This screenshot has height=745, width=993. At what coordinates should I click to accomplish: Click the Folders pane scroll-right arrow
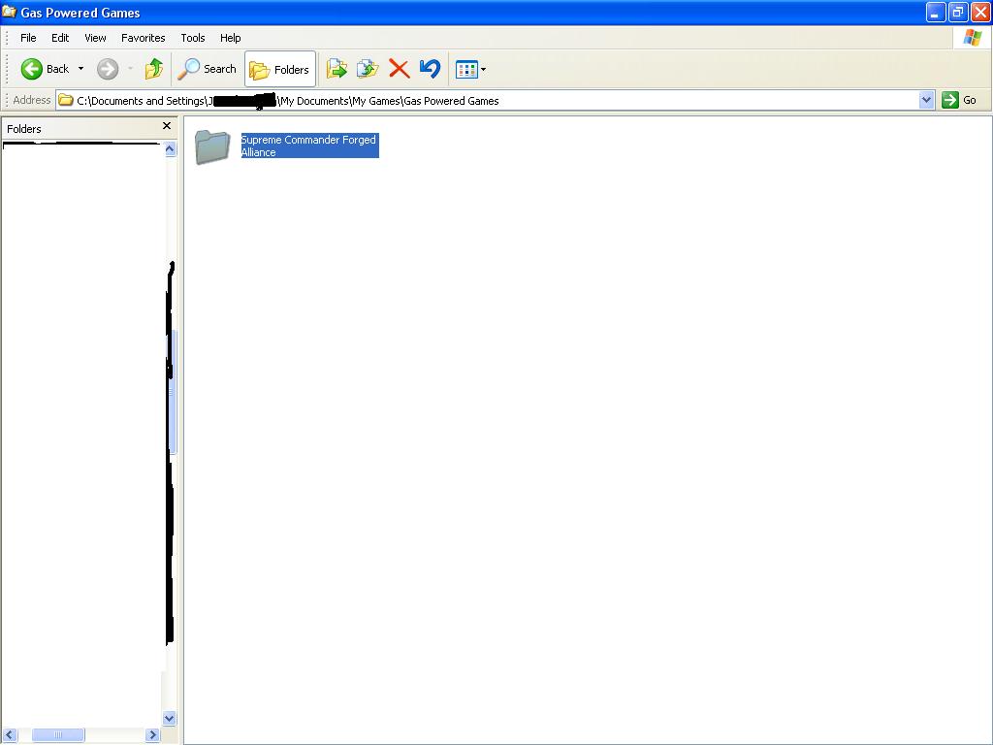click(x=152, y=735)
